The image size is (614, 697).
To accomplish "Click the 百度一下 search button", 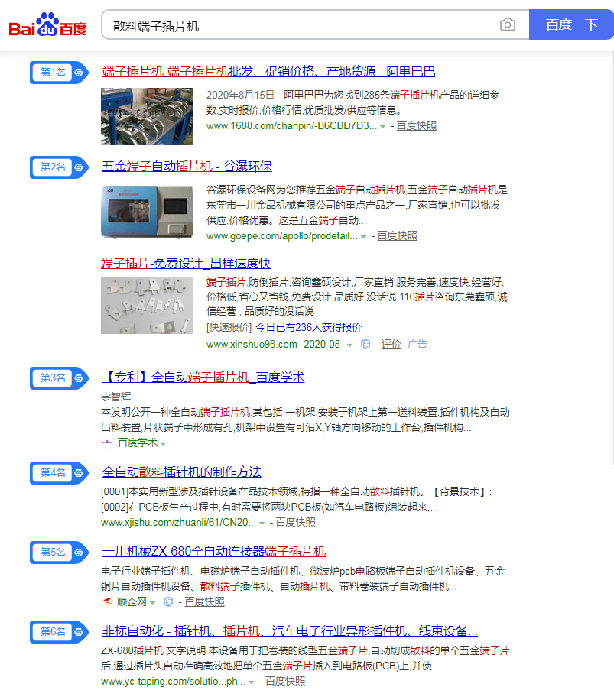I will 571,24.
